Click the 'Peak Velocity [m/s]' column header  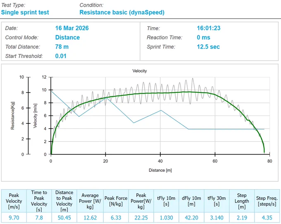14,201
